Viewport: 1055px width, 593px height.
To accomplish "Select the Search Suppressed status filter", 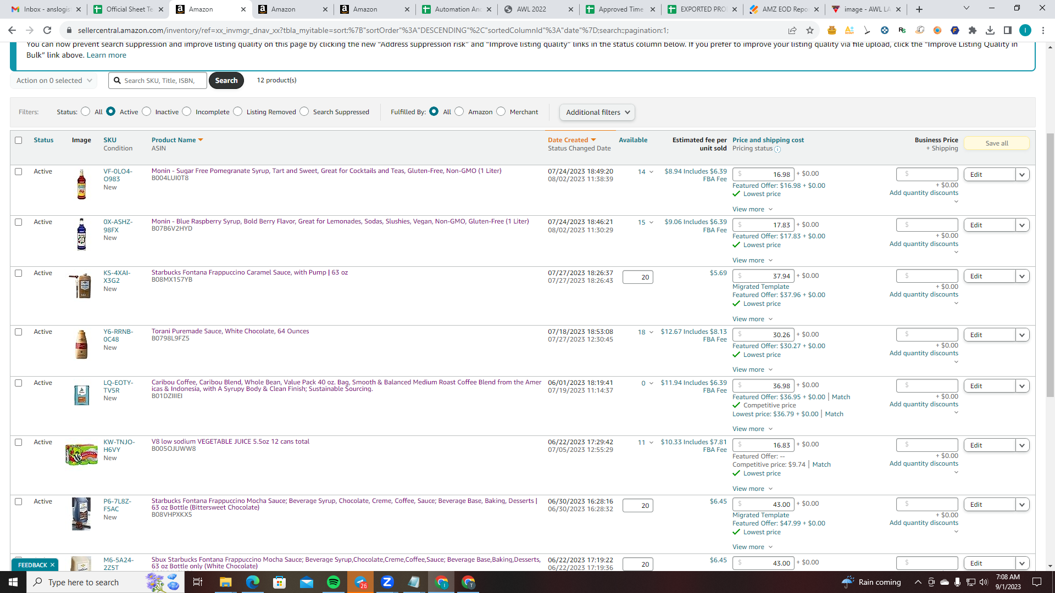I will click(304, 111).
